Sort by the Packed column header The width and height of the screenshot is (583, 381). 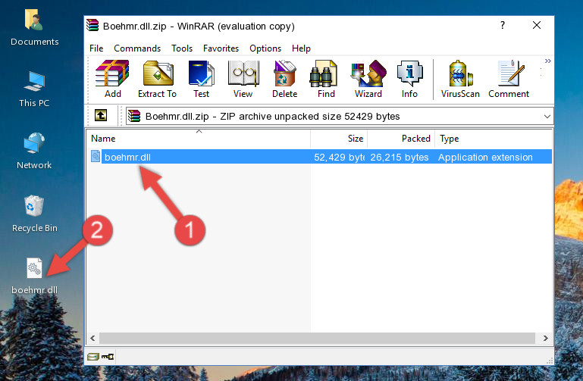coord(401,139)
